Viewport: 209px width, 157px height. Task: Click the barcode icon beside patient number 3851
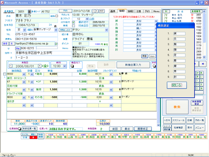pyautogui.click(x=29, y=11)
